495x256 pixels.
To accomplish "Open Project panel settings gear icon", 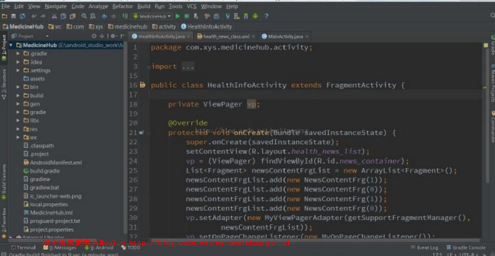I will tap(113, 36).
